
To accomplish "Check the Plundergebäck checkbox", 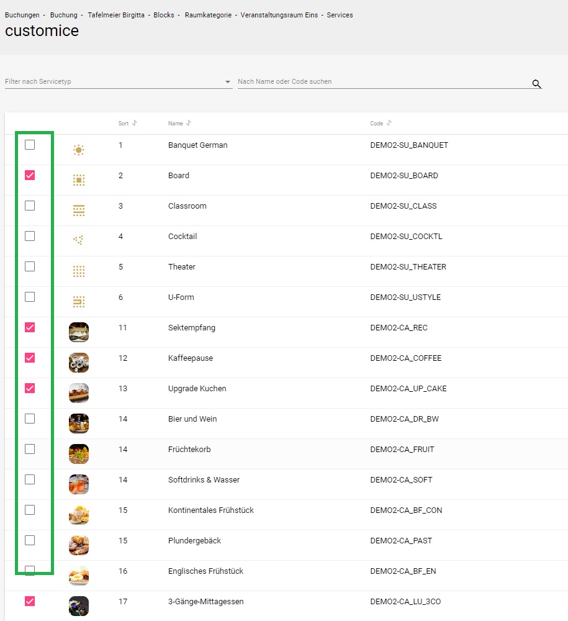I will click(x=30, y=540).
